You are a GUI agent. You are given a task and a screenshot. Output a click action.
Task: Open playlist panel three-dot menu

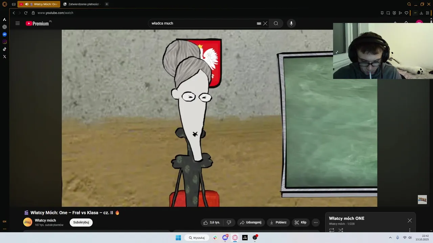click(x=410, y=230)
